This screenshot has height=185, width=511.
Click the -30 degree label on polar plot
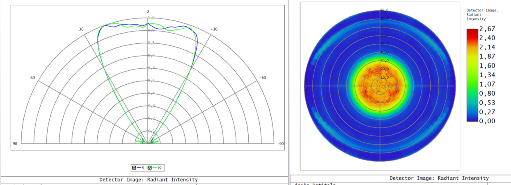tap(213, 29)
